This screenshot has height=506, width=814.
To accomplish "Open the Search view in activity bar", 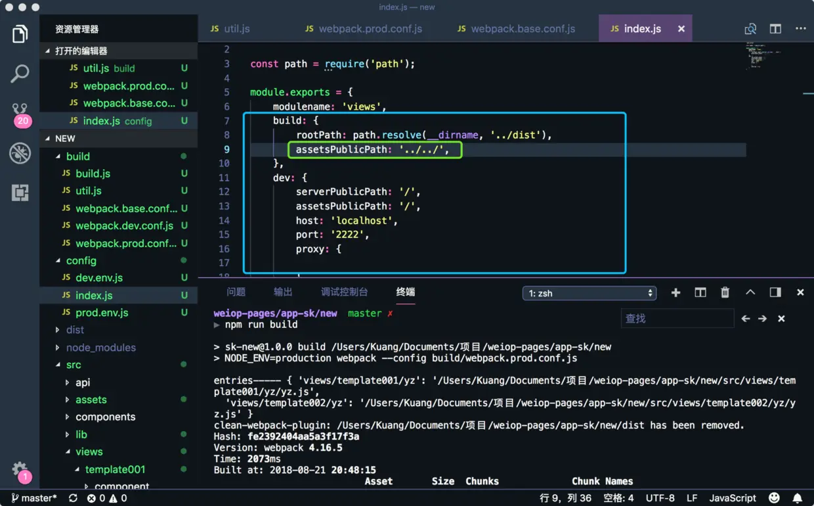I will [x=20, y=74].
